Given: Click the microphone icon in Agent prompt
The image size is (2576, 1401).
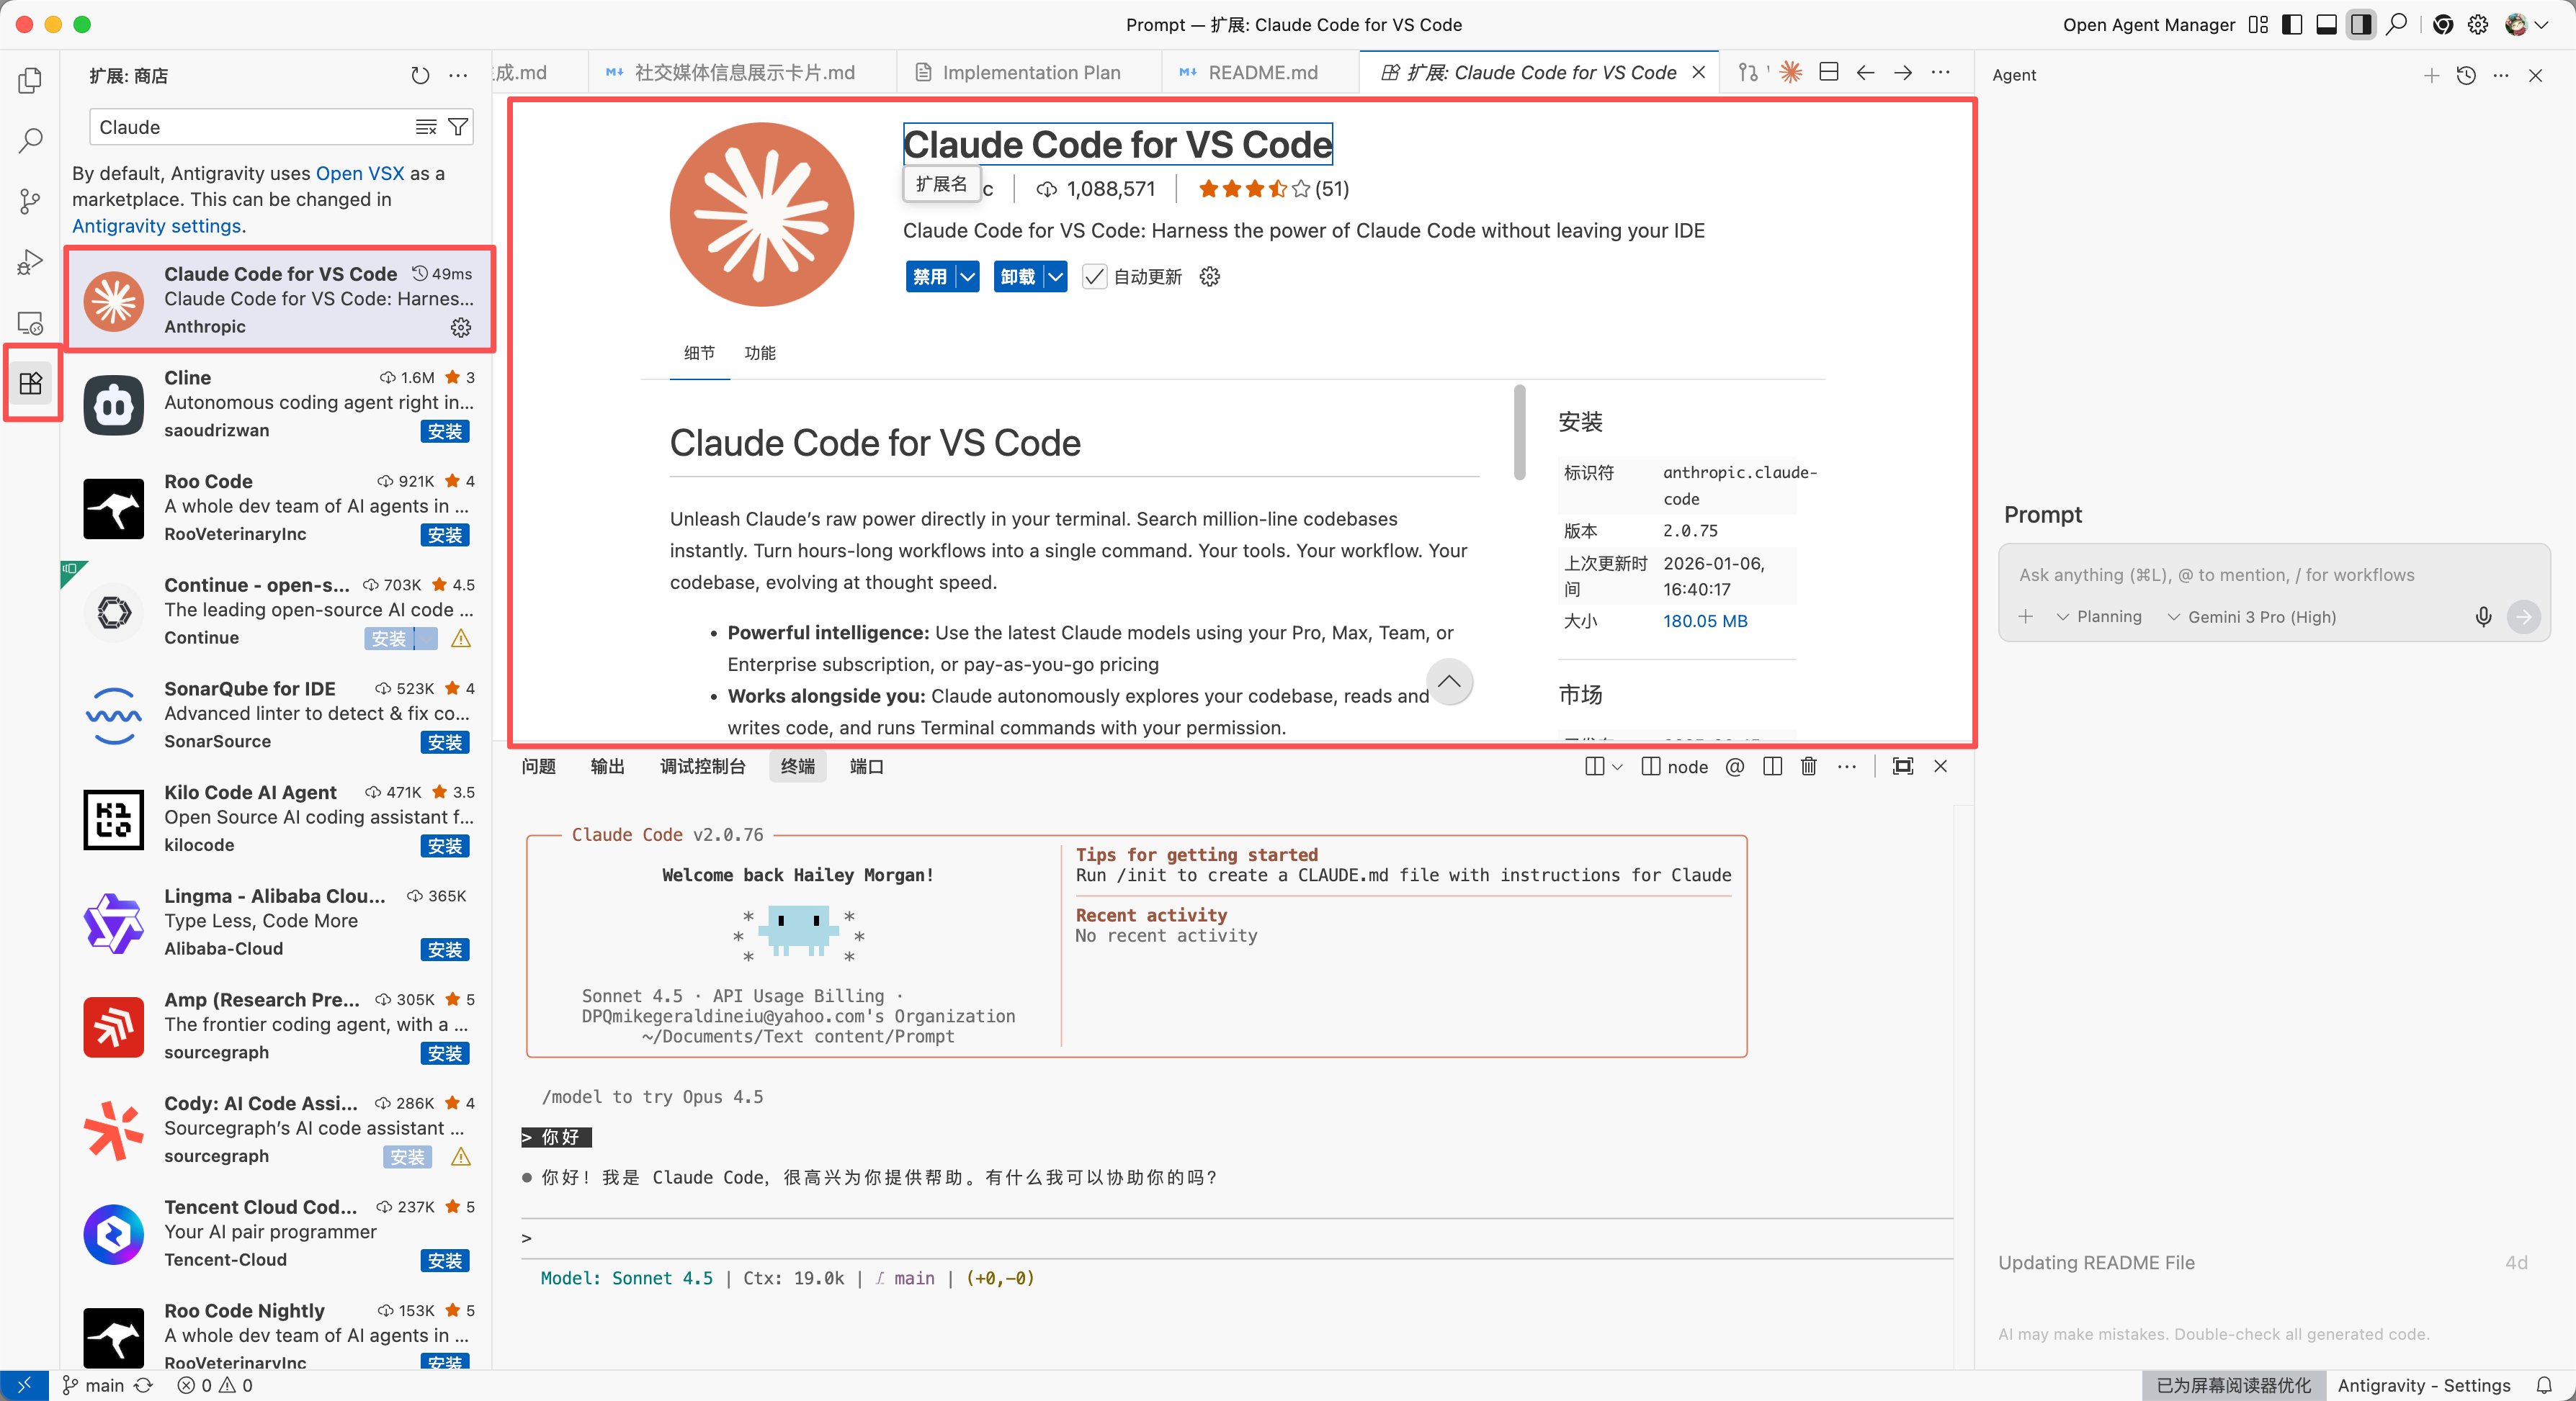Looking at the screenshot, I should click(2483, 616).
